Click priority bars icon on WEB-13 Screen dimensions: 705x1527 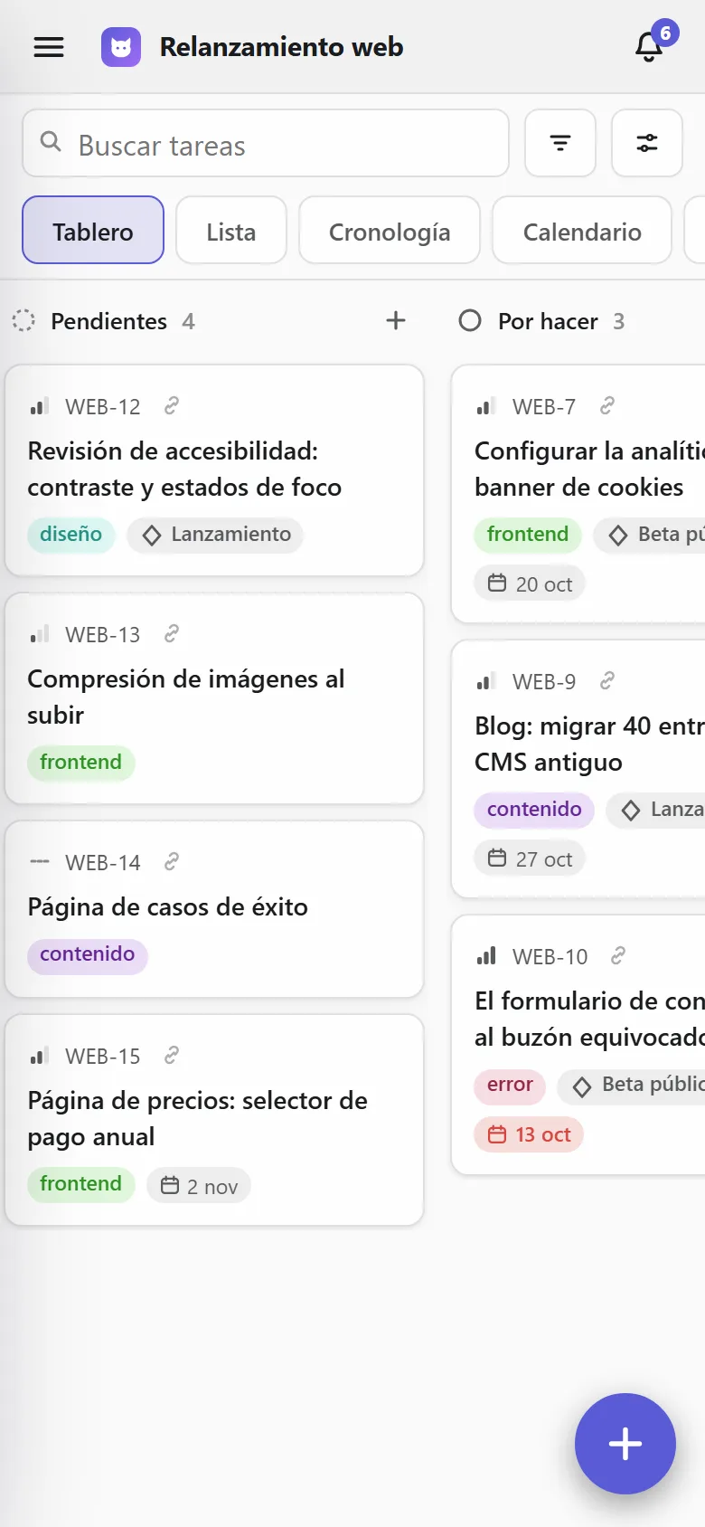(x=39, y=634)
